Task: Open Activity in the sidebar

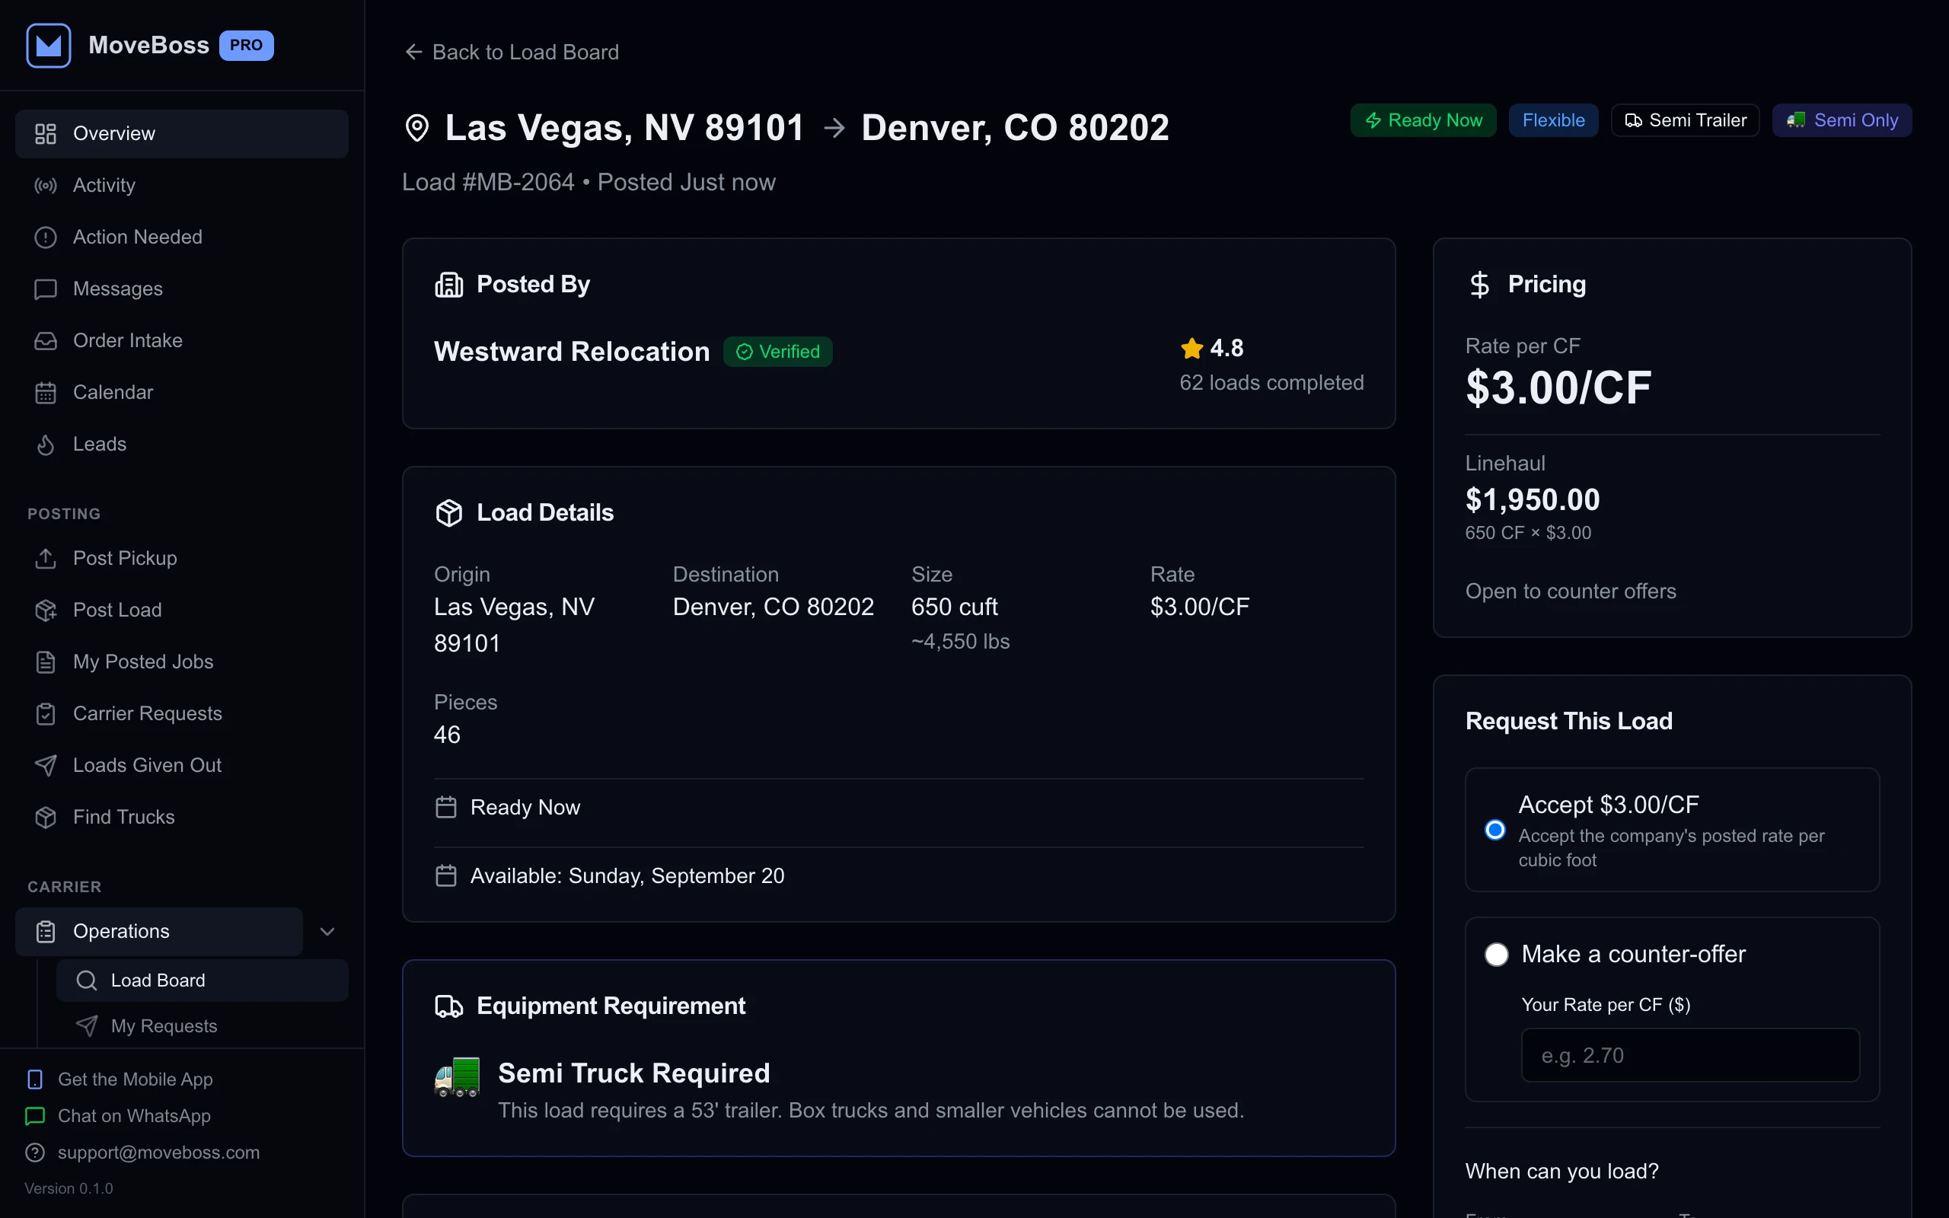Action: click(x=182, y=185)
